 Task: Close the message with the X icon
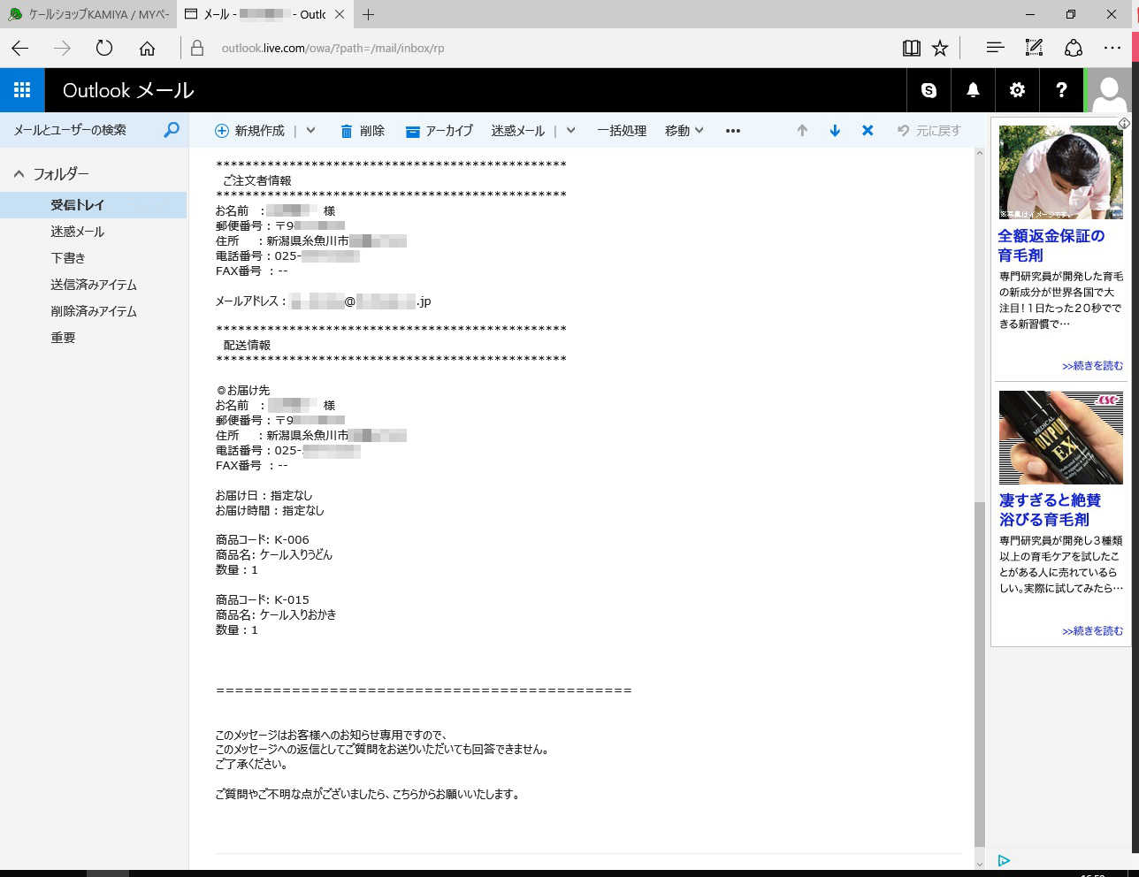(868, 131)
